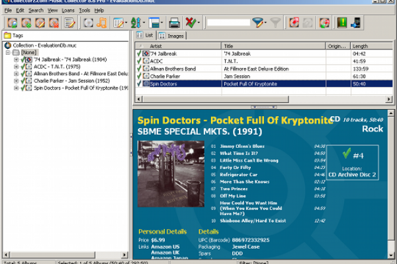This screenshot has width=397, height=264.
Task: Click the loan manager disc icon
Action: pyautogui.click(x=324, y=23)
